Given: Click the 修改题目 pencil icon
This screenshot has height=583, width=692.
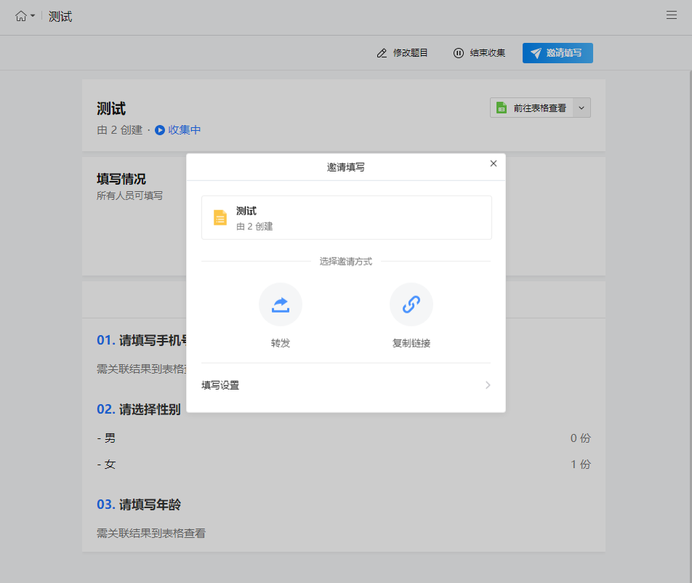Looking at the screenshot, I should pyautogui.click(x=382, y=53).
